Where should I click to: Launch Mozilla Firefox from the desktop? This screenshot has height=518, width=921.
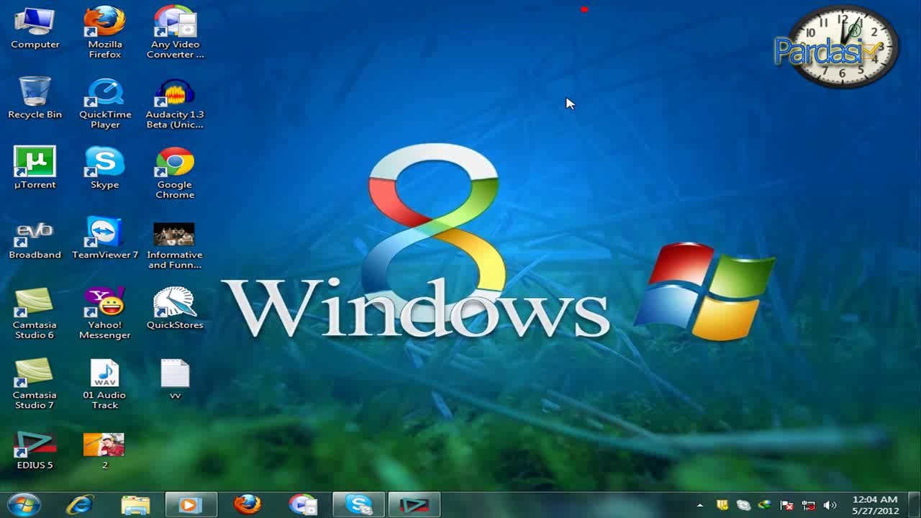[105, 32]
